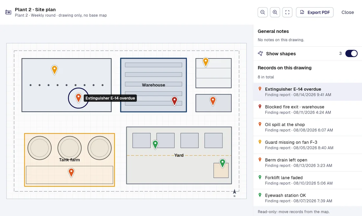Select the green pin between the Yard bays

pyautogui.click(x=155, y=144)
